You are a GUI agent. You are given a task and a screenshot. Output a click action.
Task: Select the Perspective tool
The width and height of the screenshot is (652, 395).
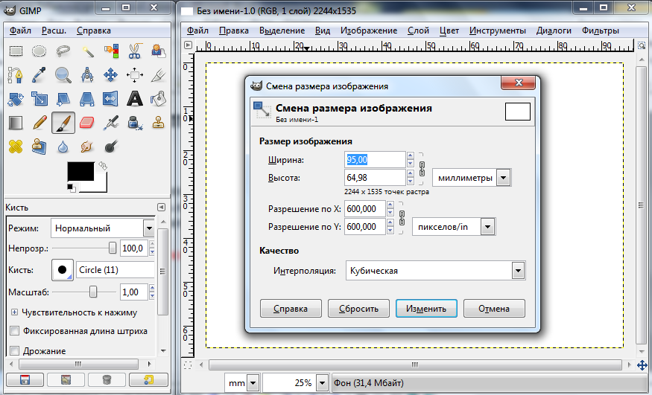(87, 99)
